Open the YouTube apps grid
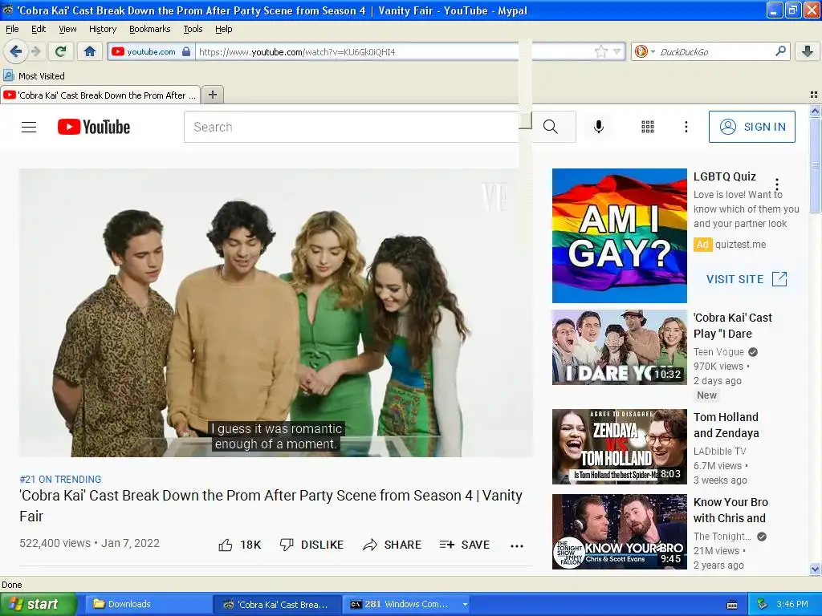 coord(648,127)
